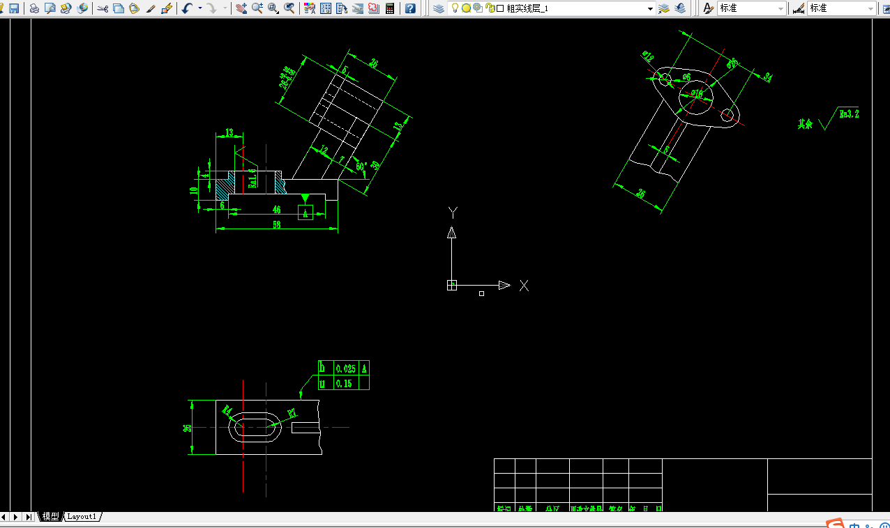The image size is (890, 528).
Task: Open the Tool Palettes window icon
Action: tap(342, 8)
